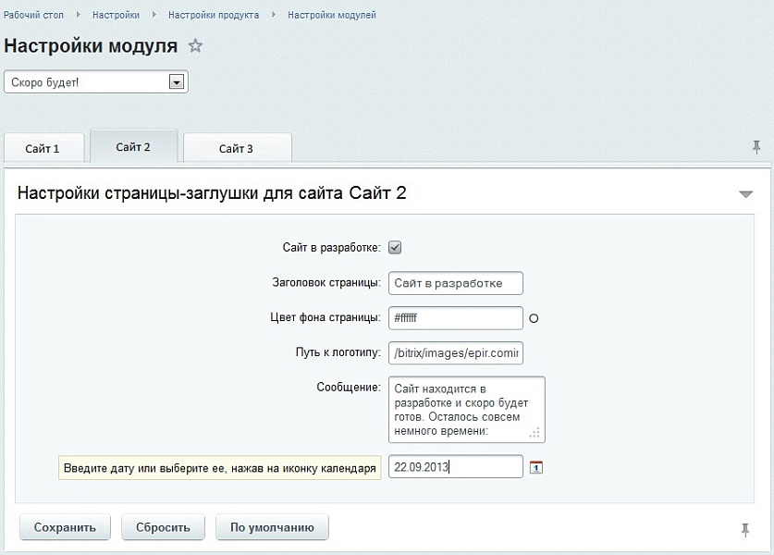Switch to the Сайт 1 tab
The image size is (774, 555).
43,147
